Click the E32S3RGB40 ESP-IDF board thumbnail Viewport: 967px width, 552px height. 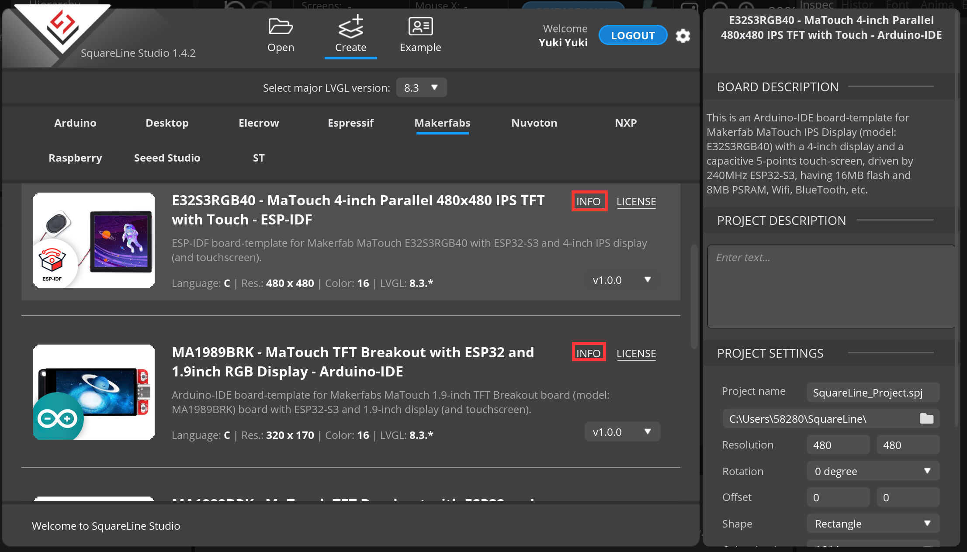94,240
